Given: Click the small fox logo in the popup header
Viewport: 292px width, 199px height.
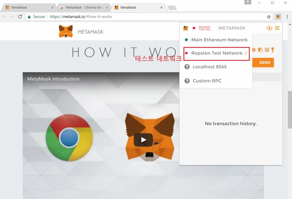Looking at the screenshot, I should click(x=186, y=28).
